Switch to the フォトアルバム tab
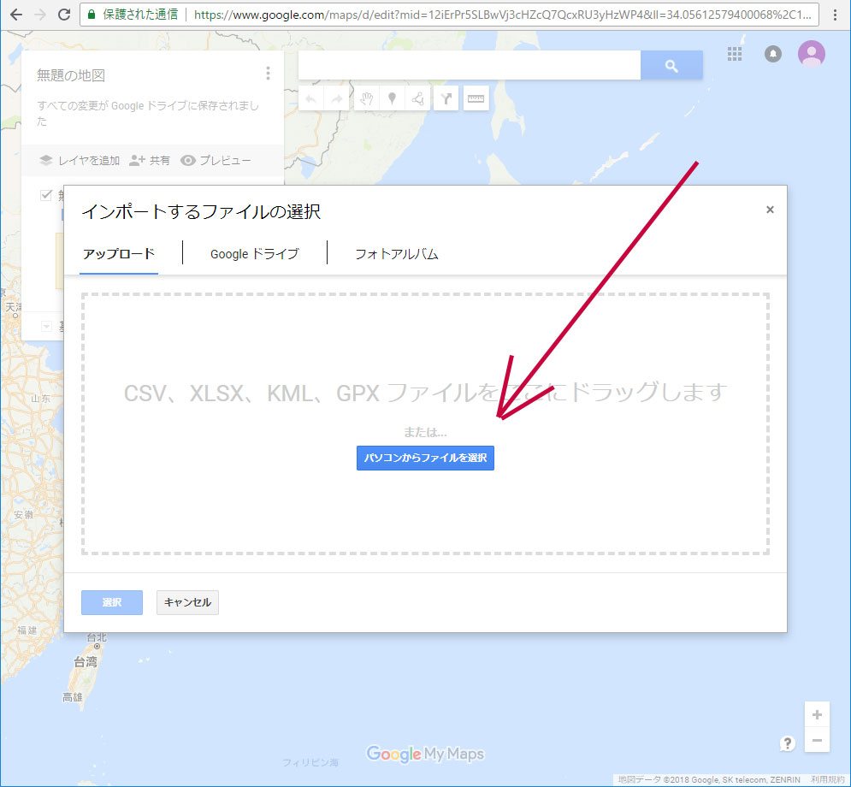851x787 pixels. click(x=397, y=254)
